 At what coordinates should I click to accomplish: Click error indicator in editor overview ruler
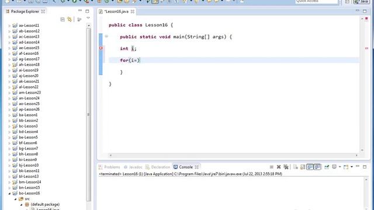(x=366, y=48)
